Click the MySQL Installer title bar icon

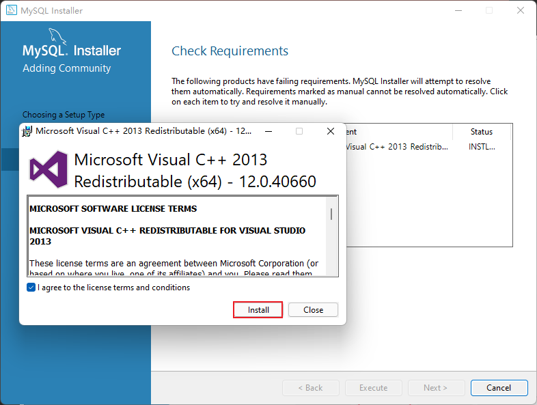pos(12,10)
